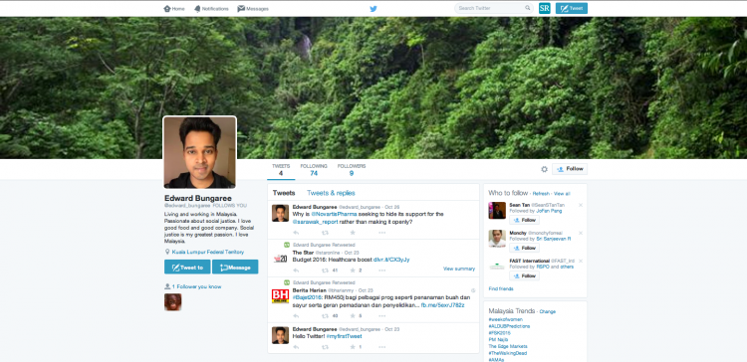Open The Star avatar in retweet
The image size is (747, 362).
pos(280,258)
